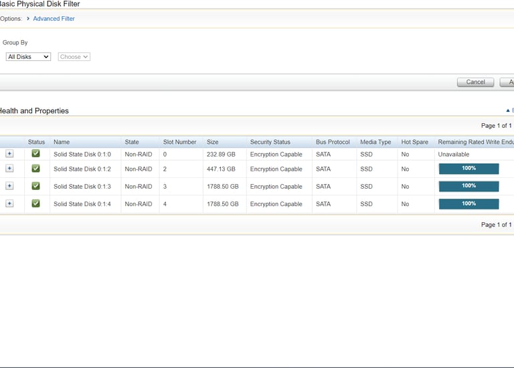This screenshot has width=514, height=368.
Task: Click the 100% endurance bar for Disk 0:1:2
Action: tap(468, 169)
